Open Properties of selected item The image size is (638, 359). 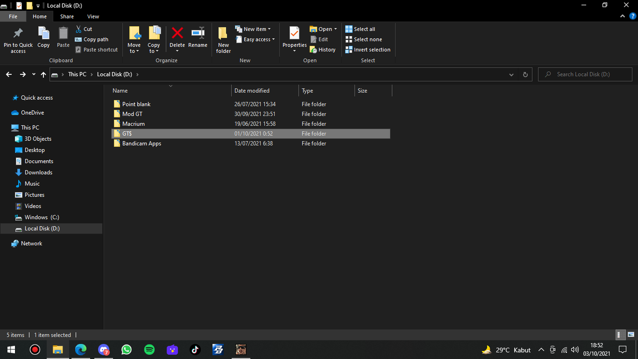coord(295,40)
